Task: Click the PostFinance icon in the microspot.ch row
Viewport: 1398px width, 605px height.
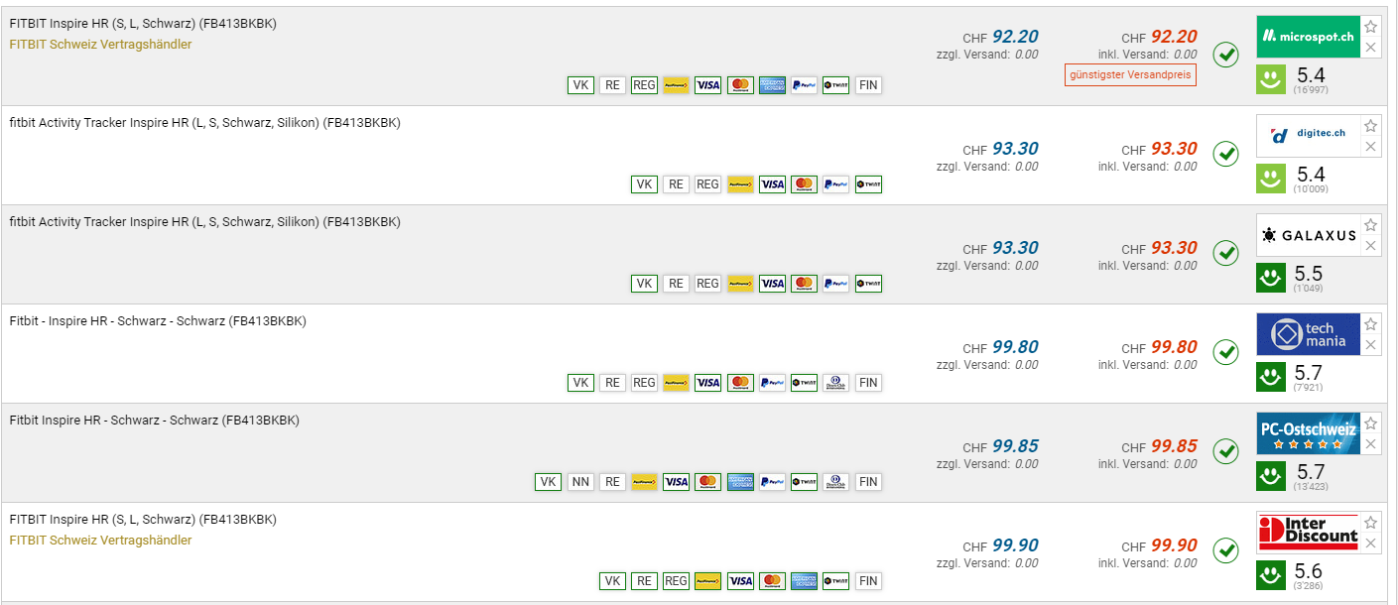Action: (x=677, y=85)
